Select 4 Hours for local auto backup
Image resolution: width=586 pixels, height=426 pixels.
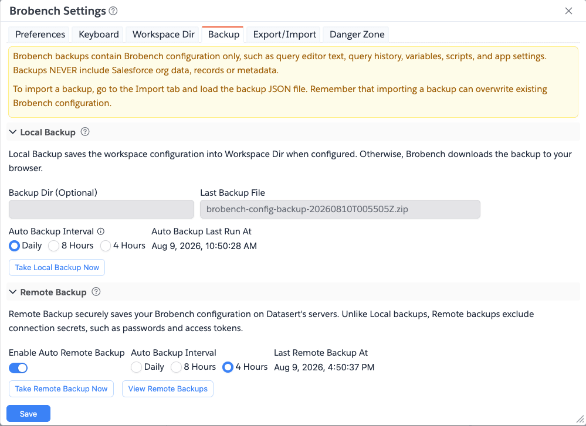tap(106, 246)
